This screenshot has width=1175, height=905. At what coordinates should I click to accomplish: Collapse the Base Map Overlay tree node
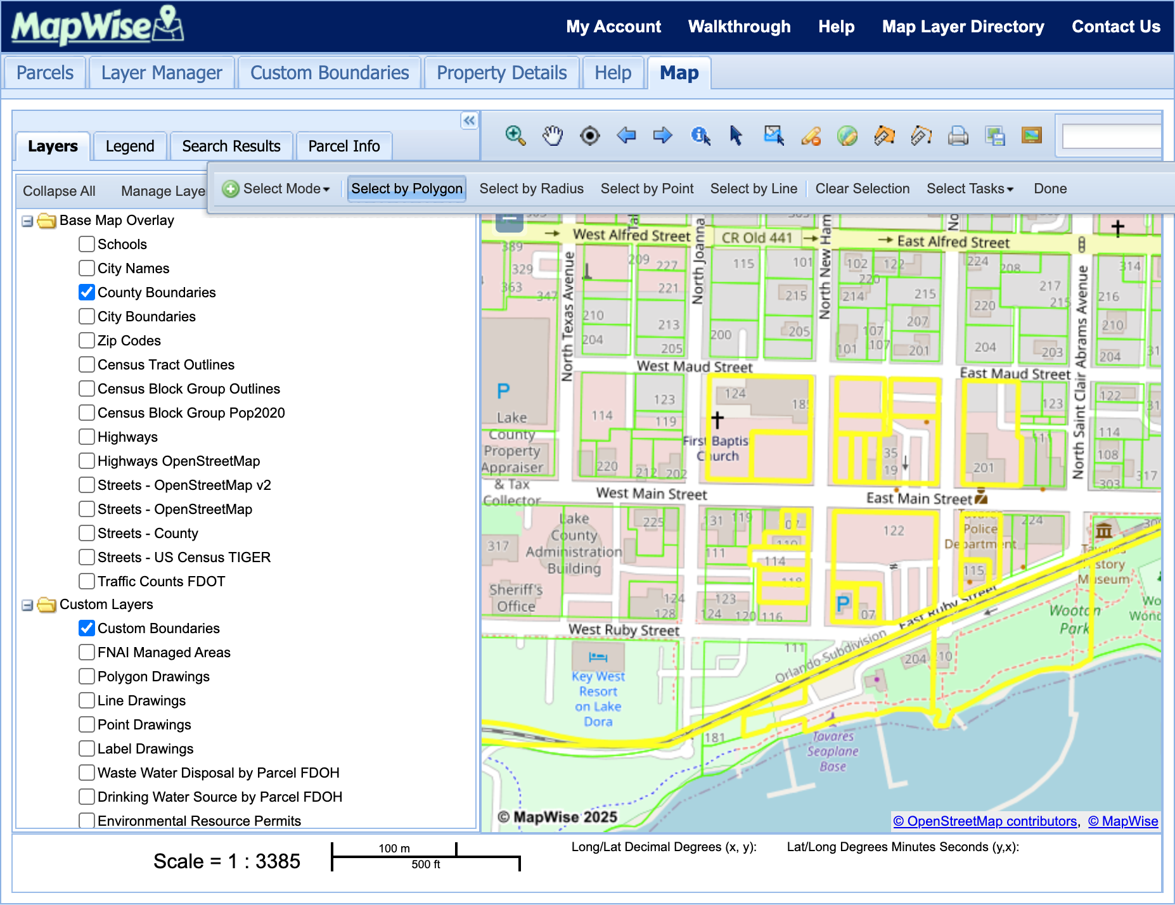(x=27, y=221)
